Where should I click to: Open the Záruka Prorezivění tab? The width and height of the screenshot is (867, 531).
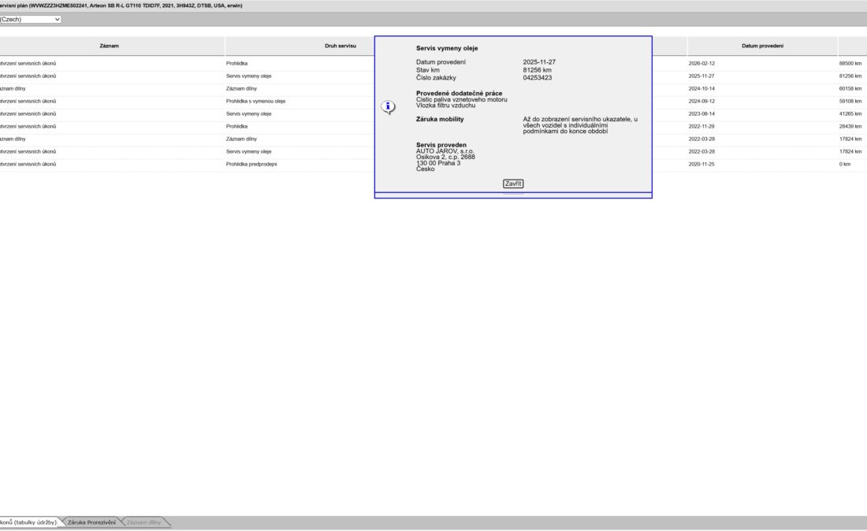pos(91,522)
